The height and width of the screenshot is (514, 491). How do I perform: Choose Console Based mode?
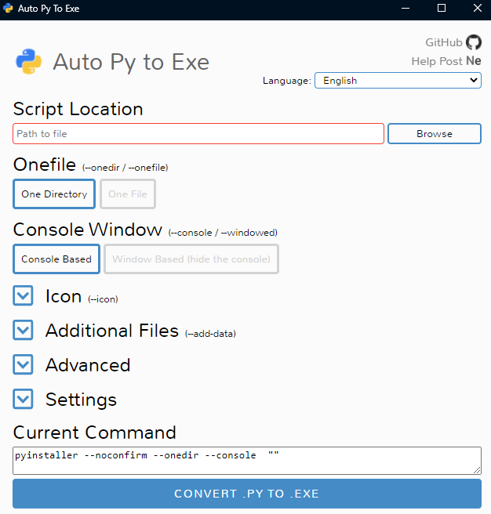56,259
